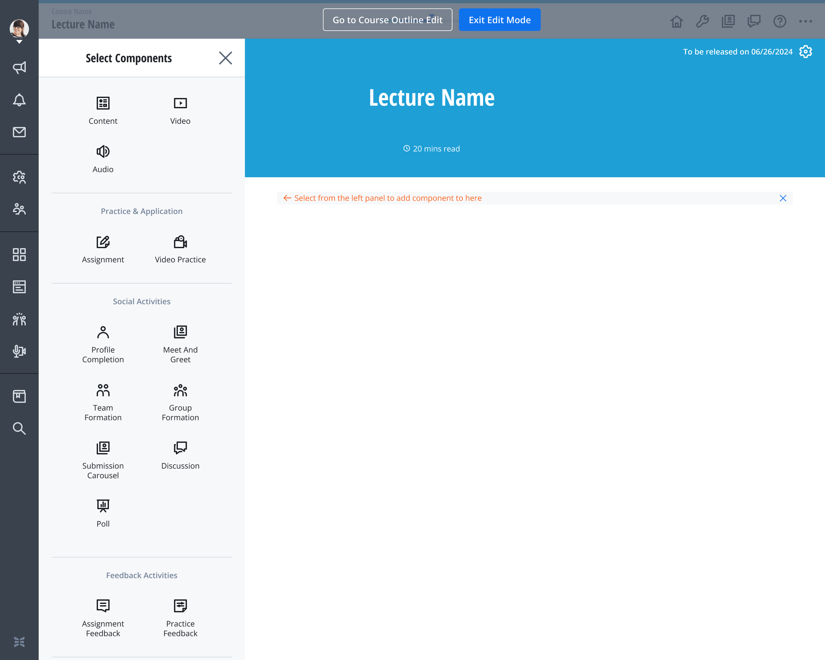Open the help question mark icon
Viewport: 825px width, 660px height.
[x=779, y=21]
